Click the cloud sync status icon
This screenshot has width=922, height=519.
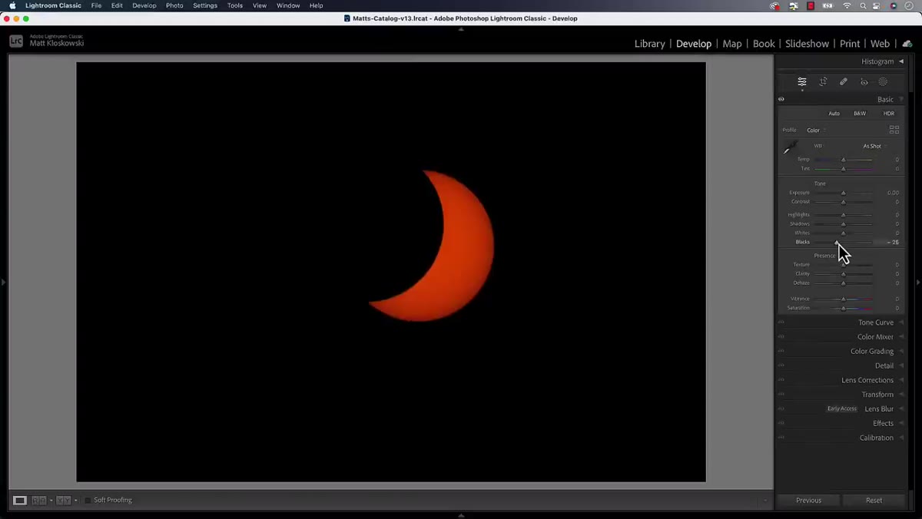[907, 44]
